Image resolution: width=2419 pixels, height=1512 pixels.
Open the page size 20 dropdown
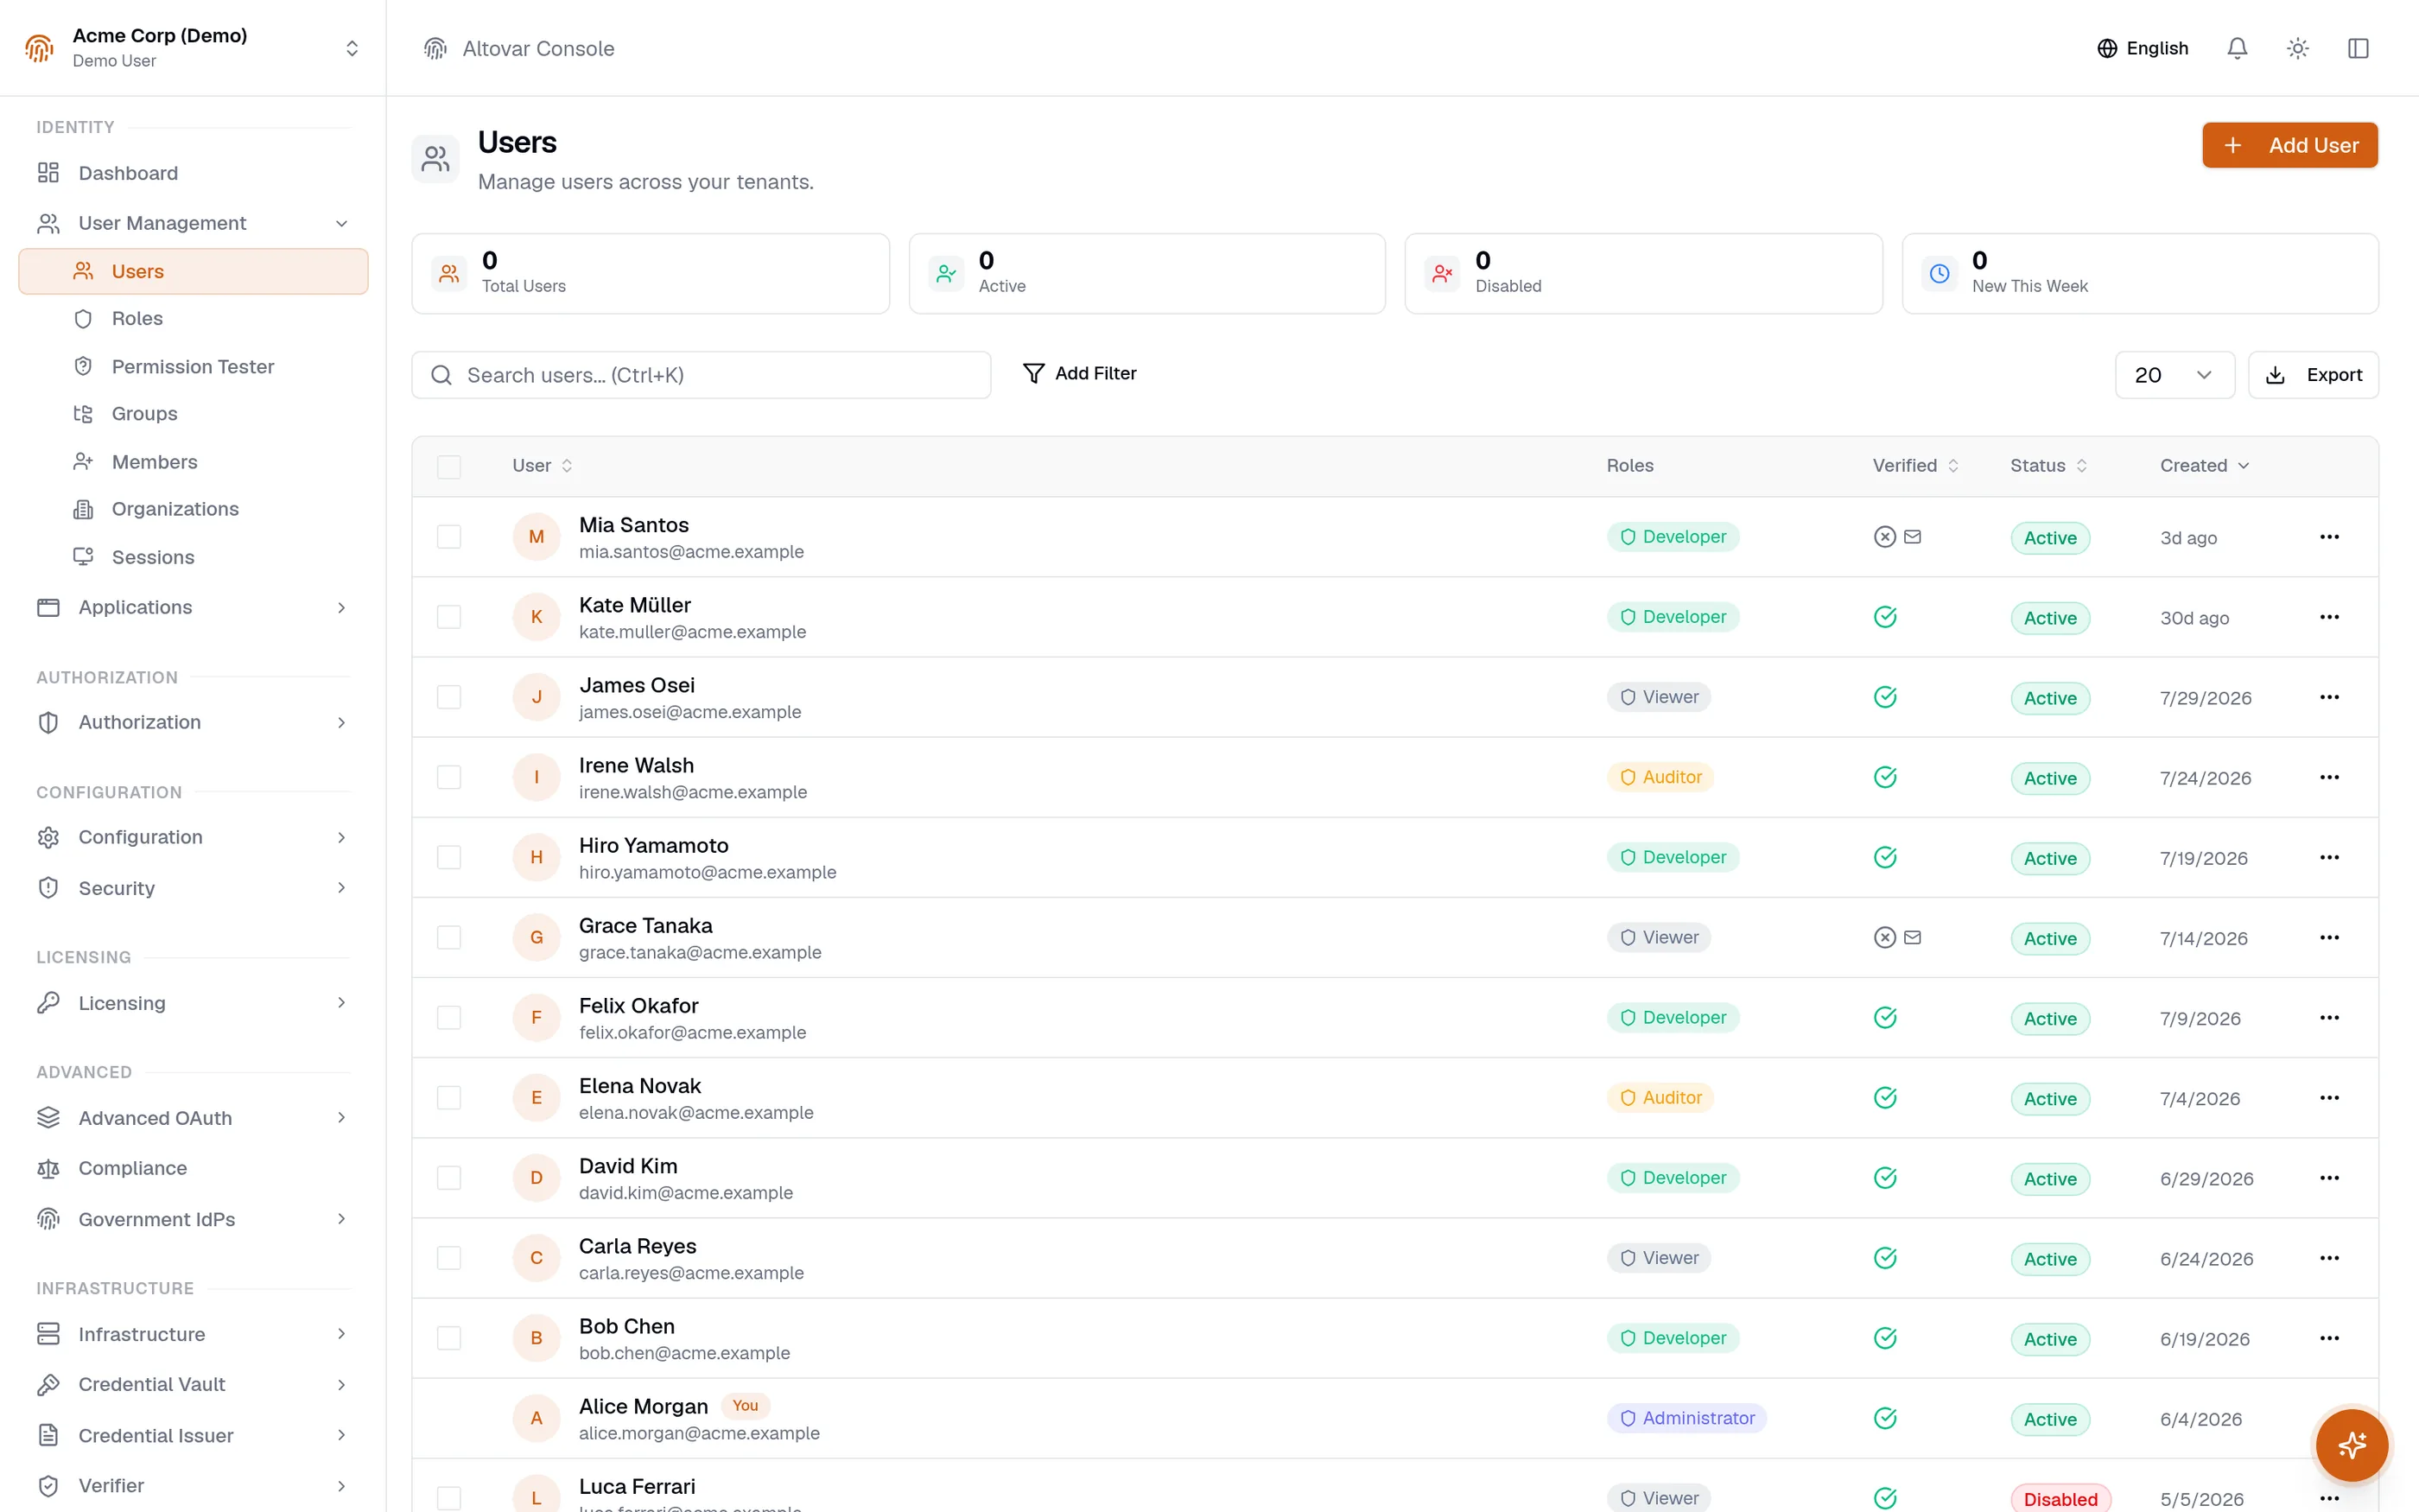2175,375
